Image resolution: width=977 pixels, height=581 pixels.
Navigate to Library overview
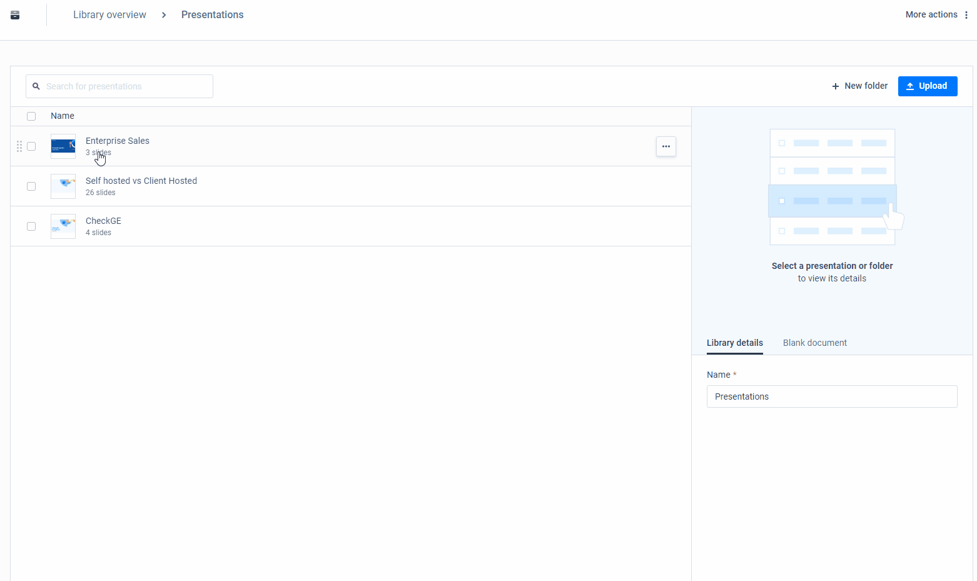109,14
